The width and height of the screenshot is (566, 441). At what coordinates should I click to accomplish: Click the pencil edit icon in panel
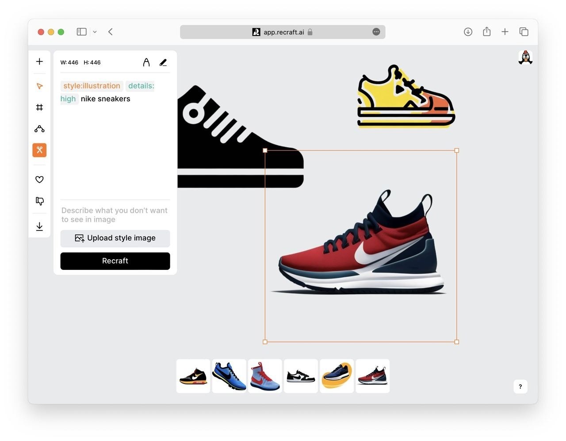pos(163,62)
